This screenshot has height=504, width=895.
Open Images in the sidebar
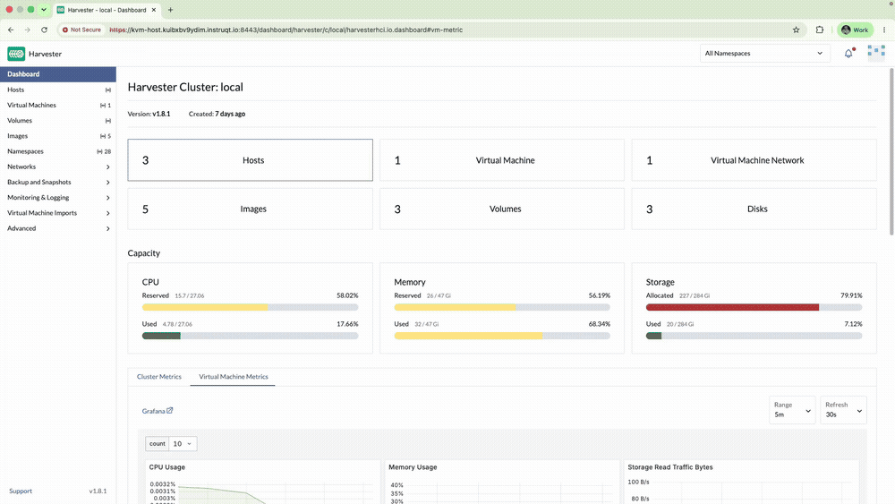pyautogui.click(x=57, y=136)
